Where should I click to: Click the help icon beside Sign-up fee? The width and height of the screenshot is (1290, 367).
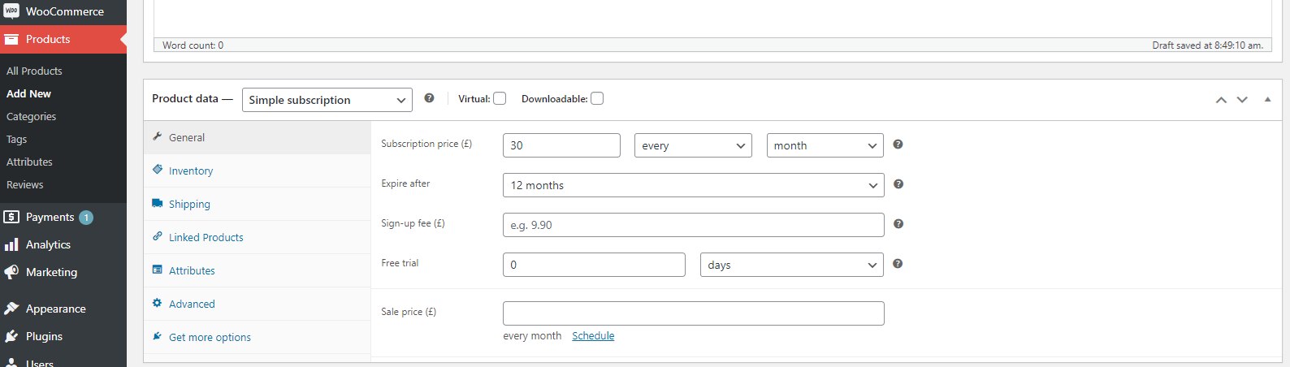click(898, 224)
